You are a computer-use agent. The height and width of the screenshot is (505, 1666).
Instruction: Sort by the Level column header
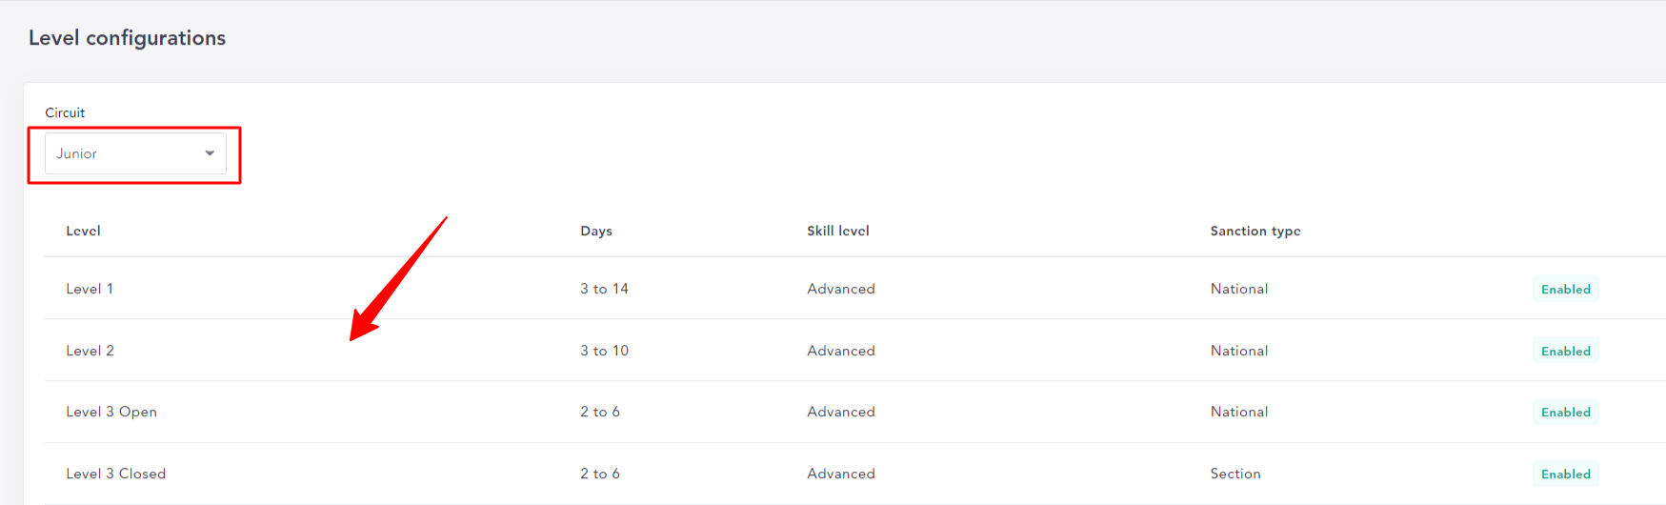83,231
